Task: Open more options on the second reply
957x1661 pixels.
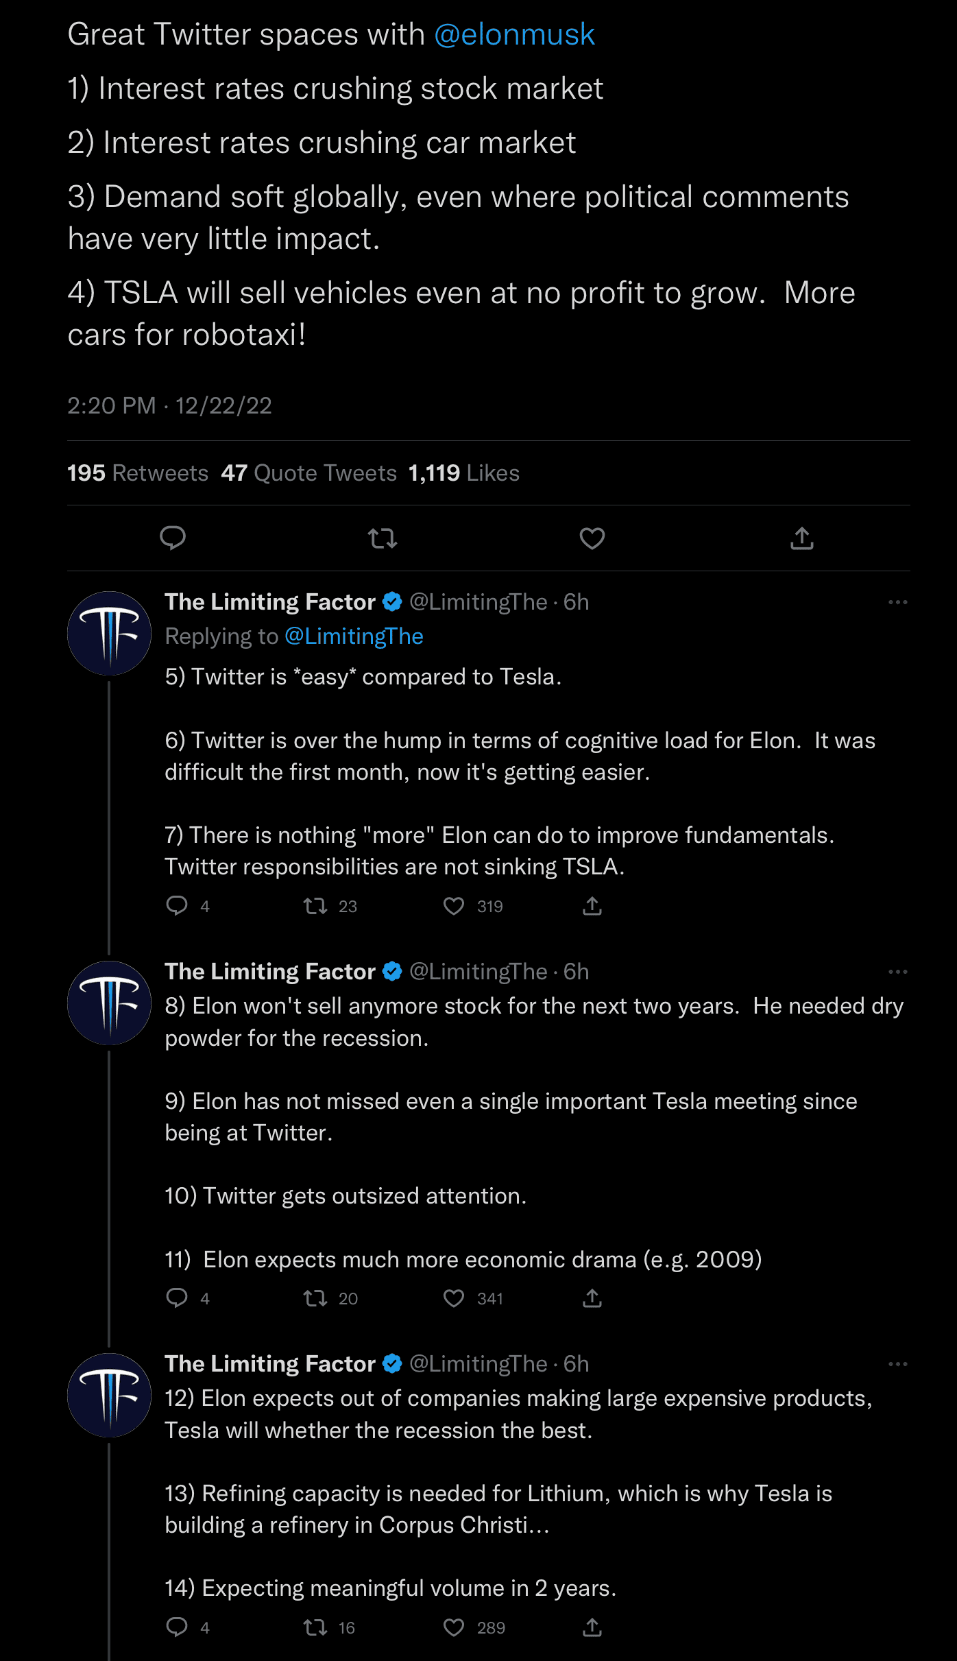Action: 897,972
